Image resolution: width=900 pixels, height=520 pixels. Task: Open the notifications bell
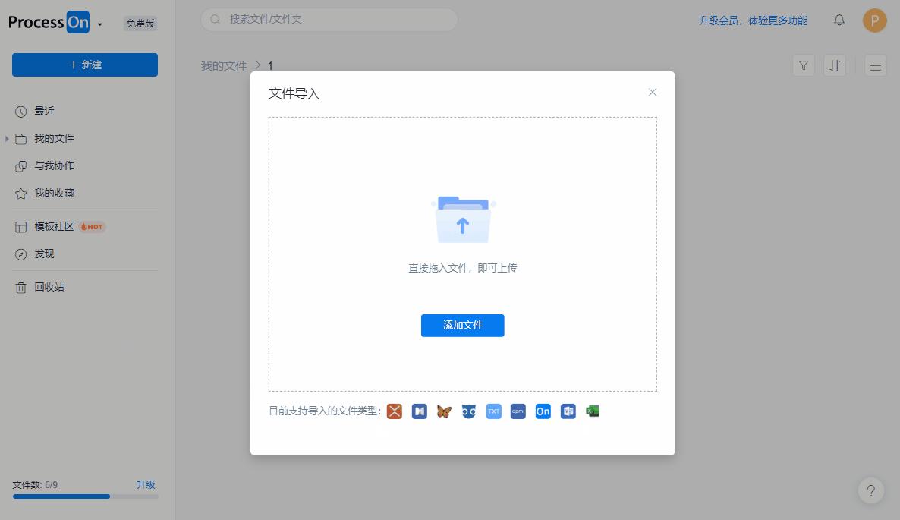pos(839,20)
